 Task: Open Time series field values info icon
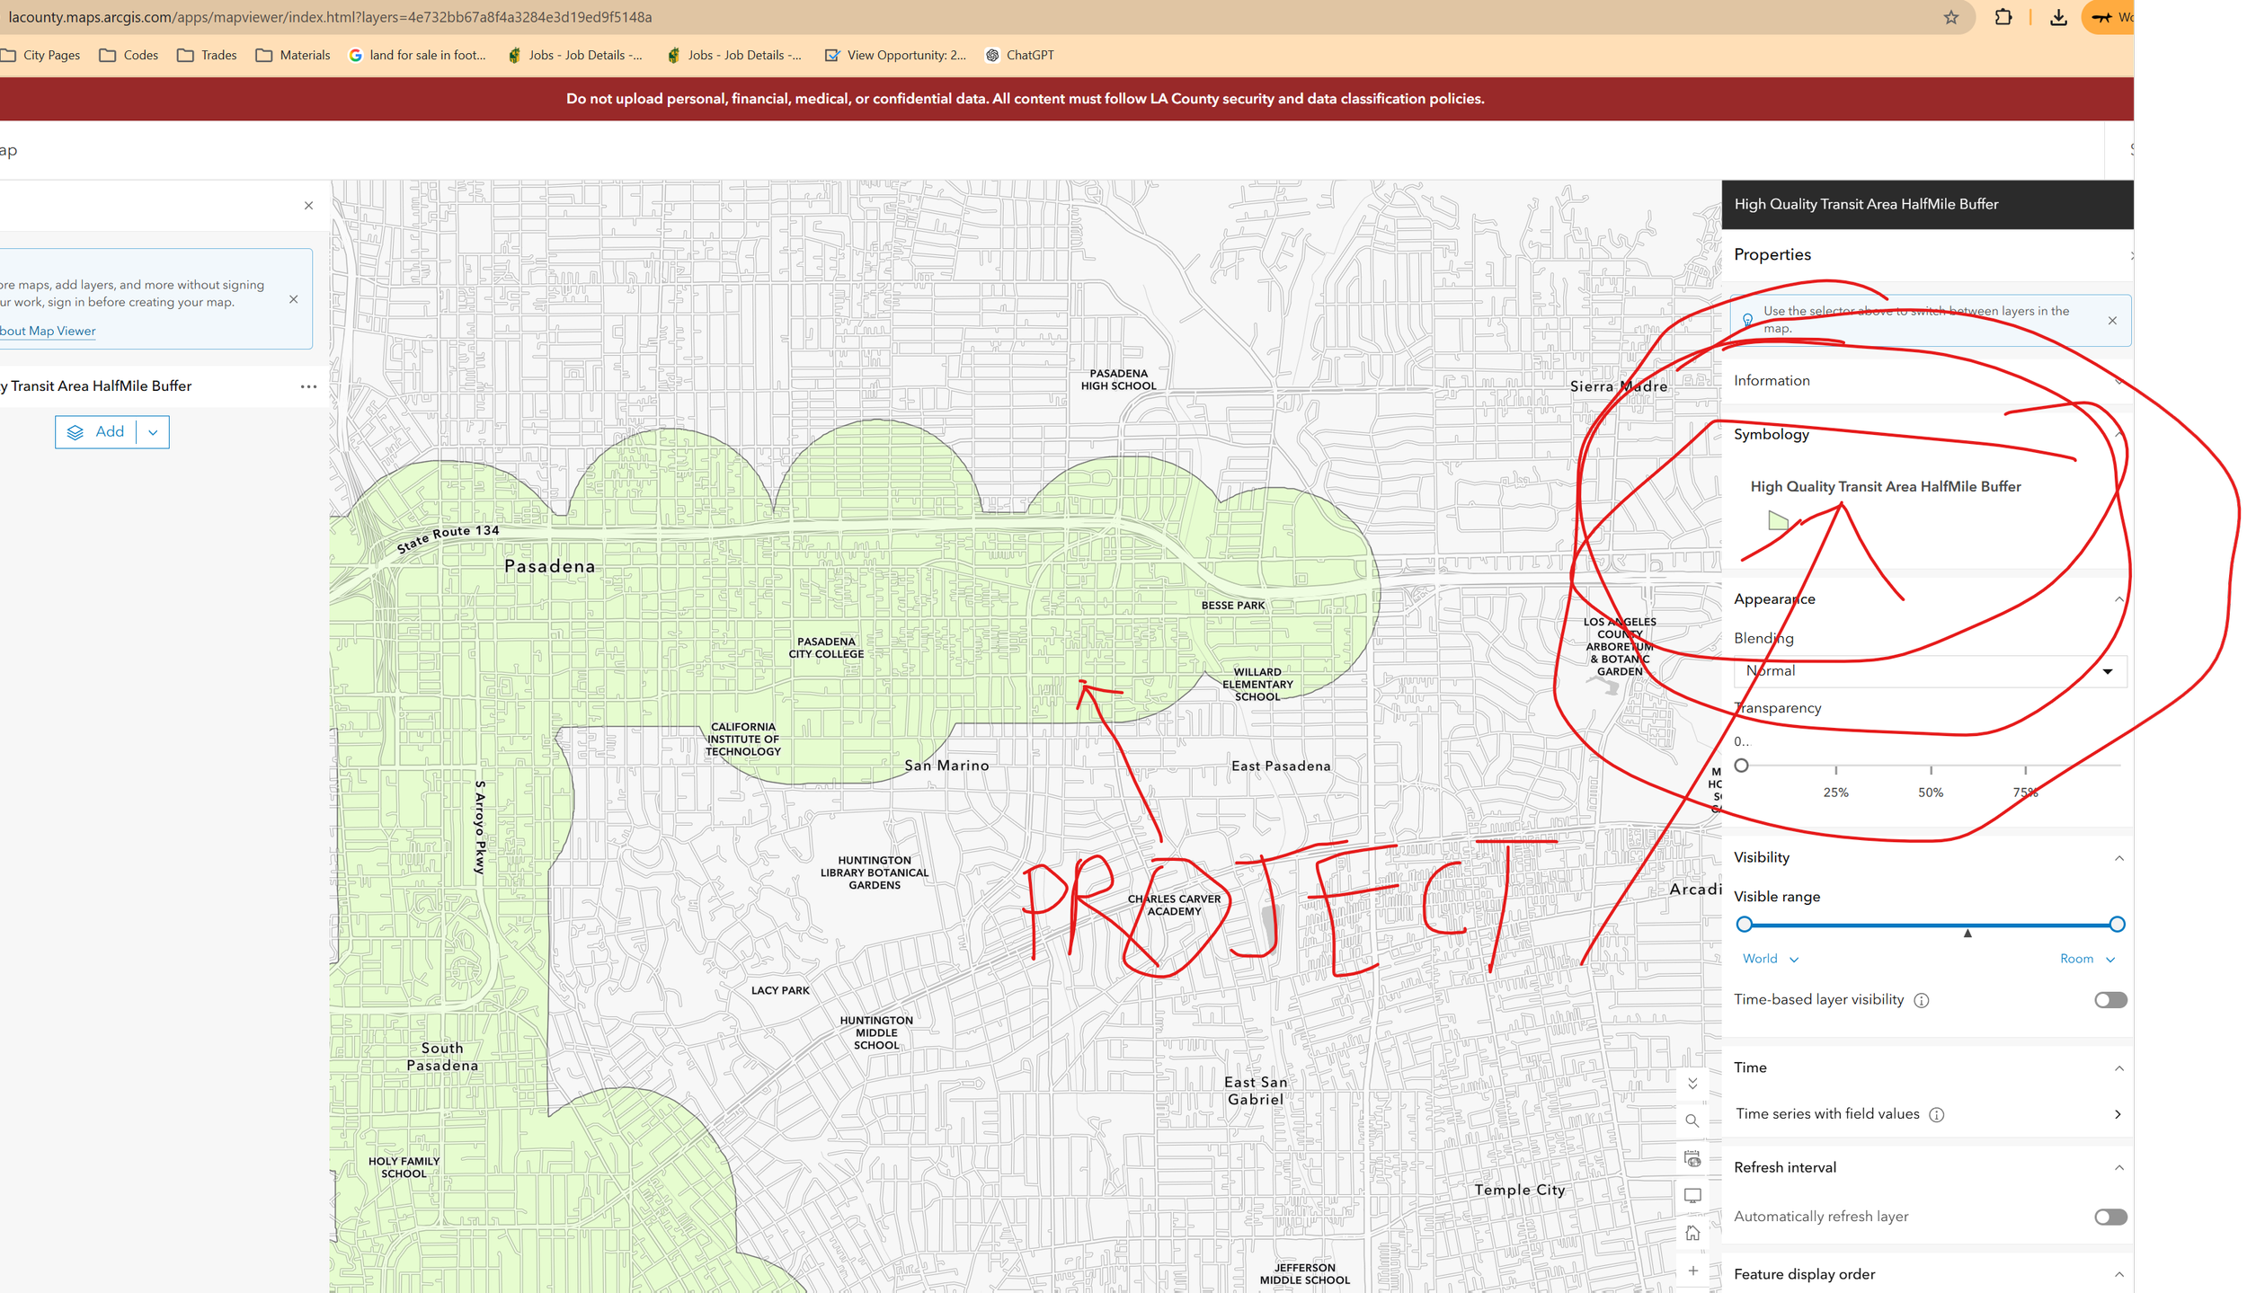point(1936,1114)
